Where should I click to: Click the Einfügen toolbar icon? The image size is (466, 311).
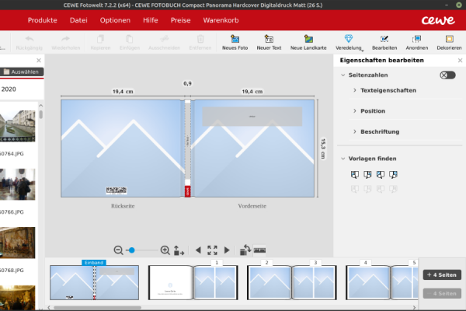[x=129, y=40]
